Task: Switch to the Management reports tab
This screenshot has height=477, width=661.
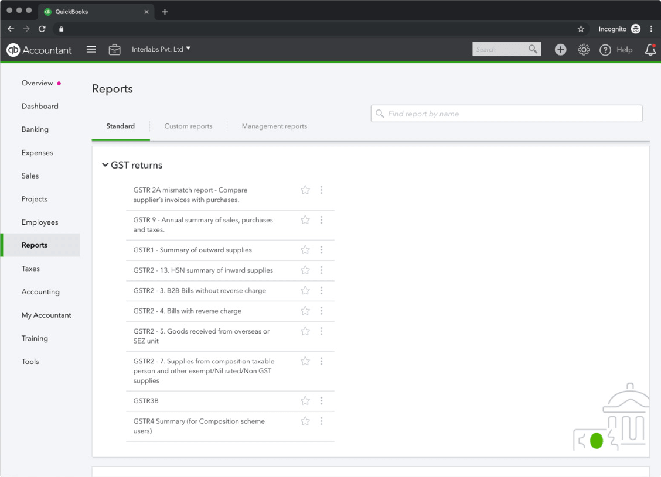Action: (274, 126)
